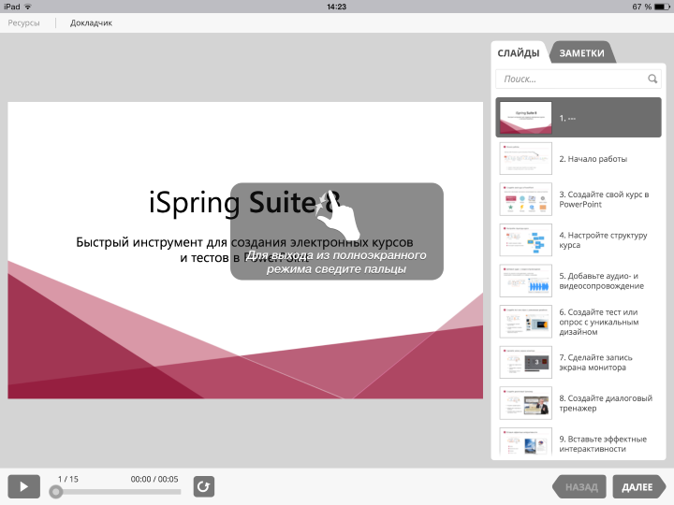The width and height of the screenshot is (674, 505).
Task: Go back with the НАЗАД button
Action: 579,487
